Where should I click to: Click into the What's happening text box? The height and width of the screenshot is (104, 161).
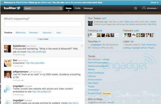(43, 24)
